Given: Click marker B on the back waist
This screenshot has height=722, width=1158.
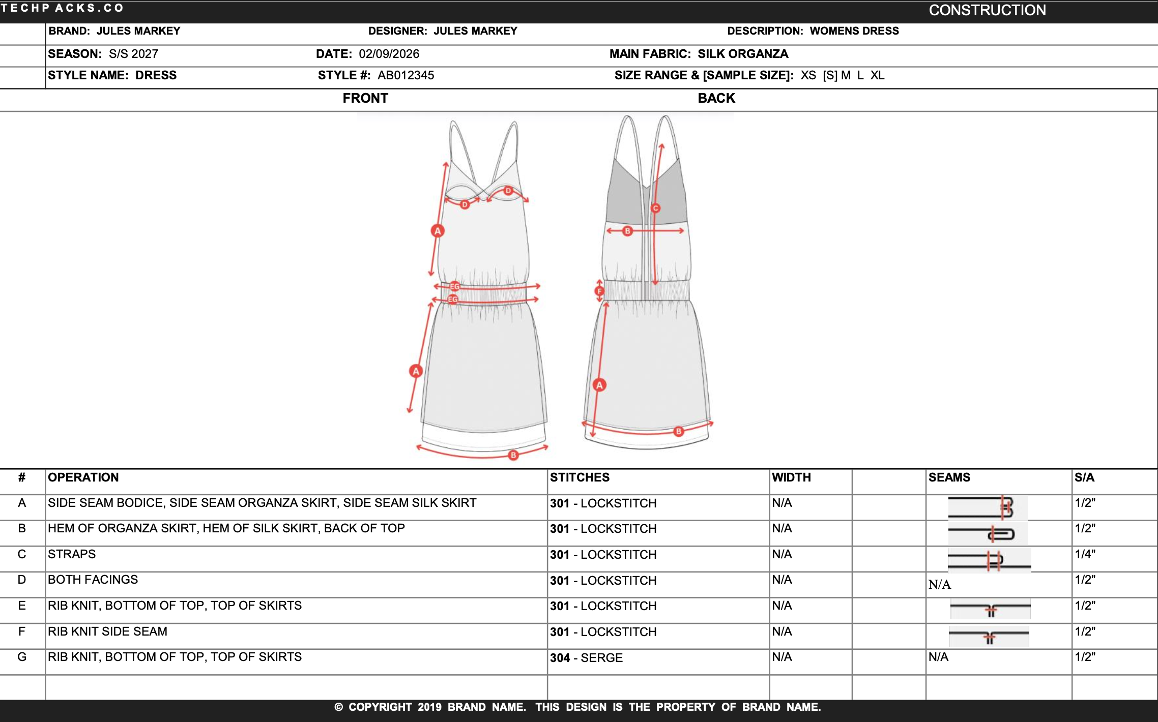Looking at the screenshot, I should click(x=628, y=231).
